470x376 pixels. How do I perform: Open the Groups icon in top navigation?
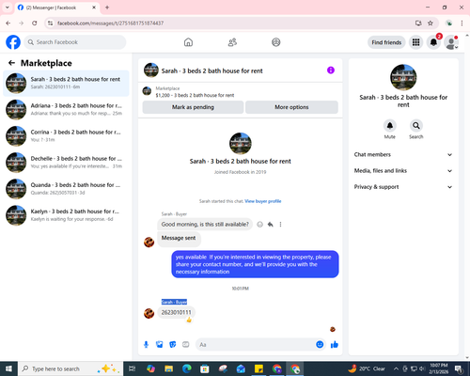click(x=276, y=42)
